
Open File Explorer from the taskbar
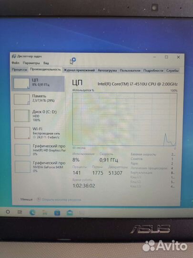(45, 213)
